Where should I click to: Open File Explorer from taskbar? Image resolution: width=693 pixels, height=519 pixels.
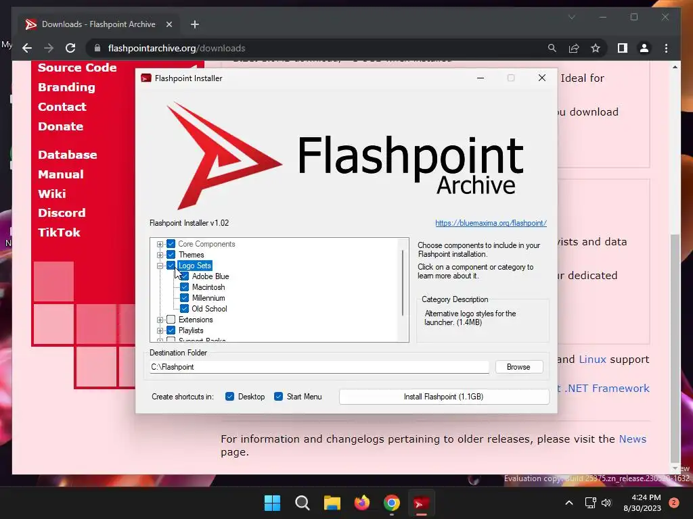[x=332, y=503]
